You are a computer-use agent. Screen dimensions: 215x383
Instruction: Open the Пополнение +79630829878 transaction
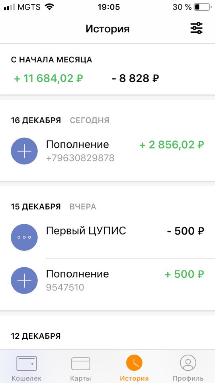(107, 151)
